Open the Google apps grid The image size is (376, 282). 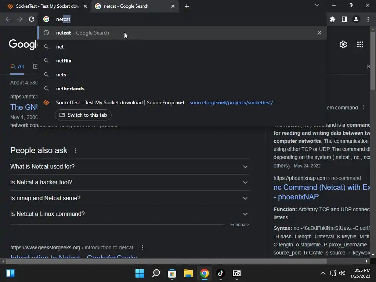360,44
